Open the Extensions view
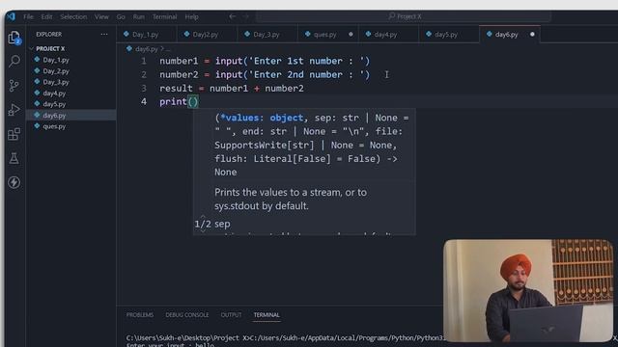 [14, 134]
